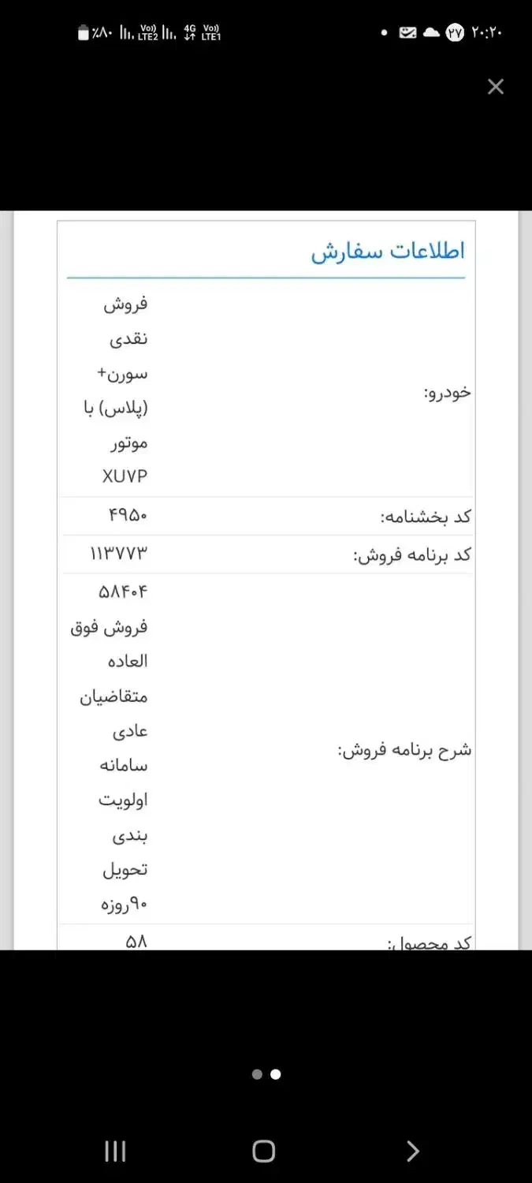Tap the recent apps button in navigation bar
Screen dimensions: 532x1183
pos(114,1151)
